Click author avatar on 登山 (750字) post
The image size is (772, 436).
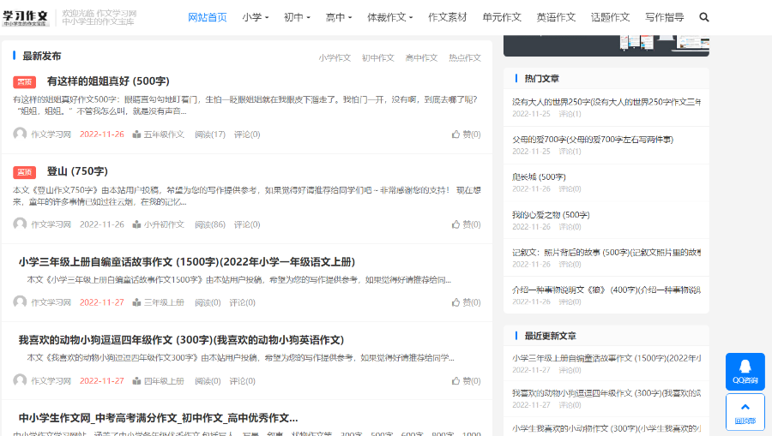[20, 224]
